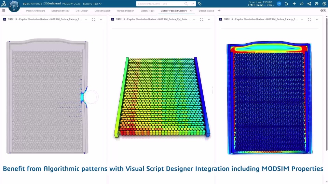
Task: Add a new dashboard tab
Action: coord(219,11)
